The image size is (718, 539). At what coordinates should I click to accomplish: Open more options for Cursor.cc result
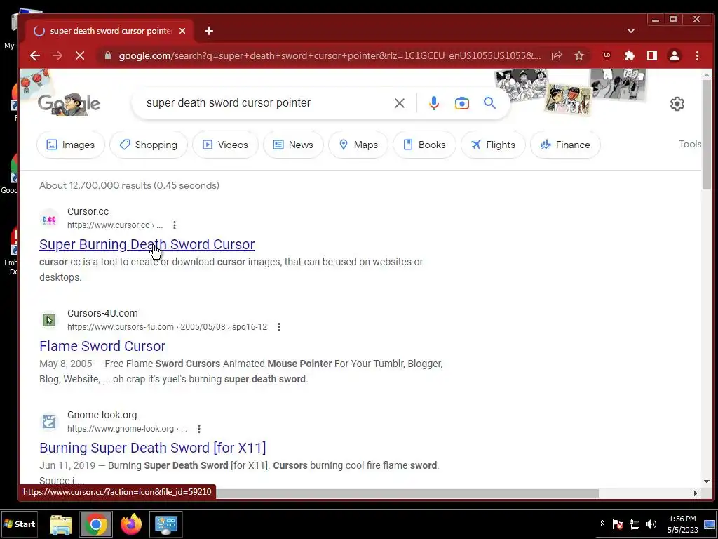click(x=175, y=225)
